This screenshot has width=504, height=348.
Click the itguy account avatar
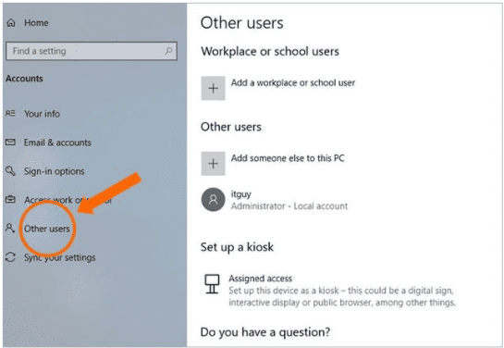pos(213,200)
